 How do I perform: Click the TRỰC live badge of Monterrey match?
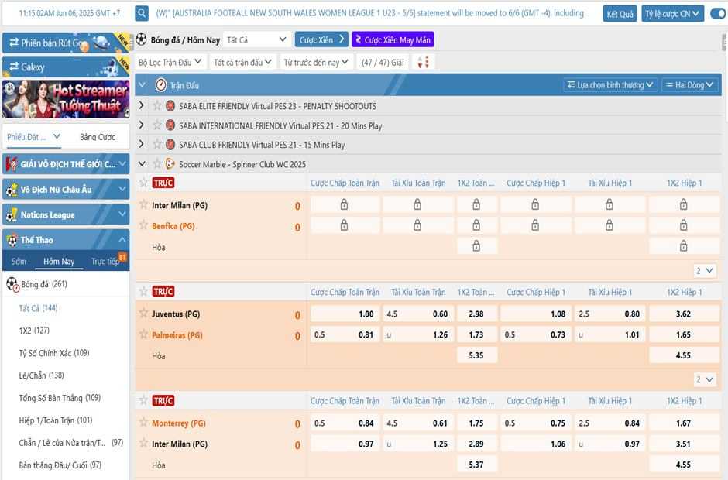point(163,400)
